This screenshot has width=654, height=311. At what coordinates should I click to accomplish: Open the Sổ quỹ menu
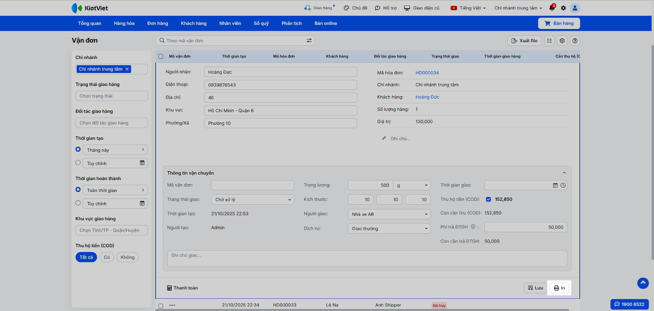pos(261,23)
